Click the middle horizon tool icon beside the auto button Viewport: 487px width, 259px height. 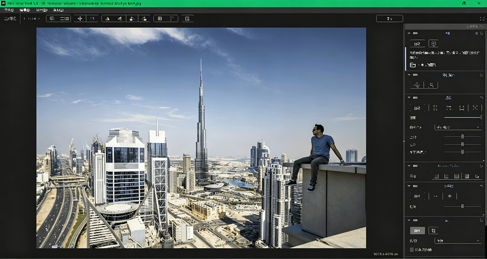435,196
